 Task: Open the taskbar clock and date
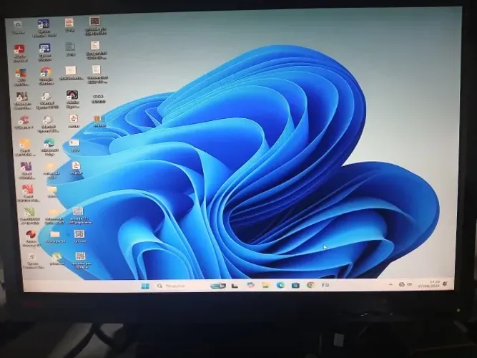[429, 284]
